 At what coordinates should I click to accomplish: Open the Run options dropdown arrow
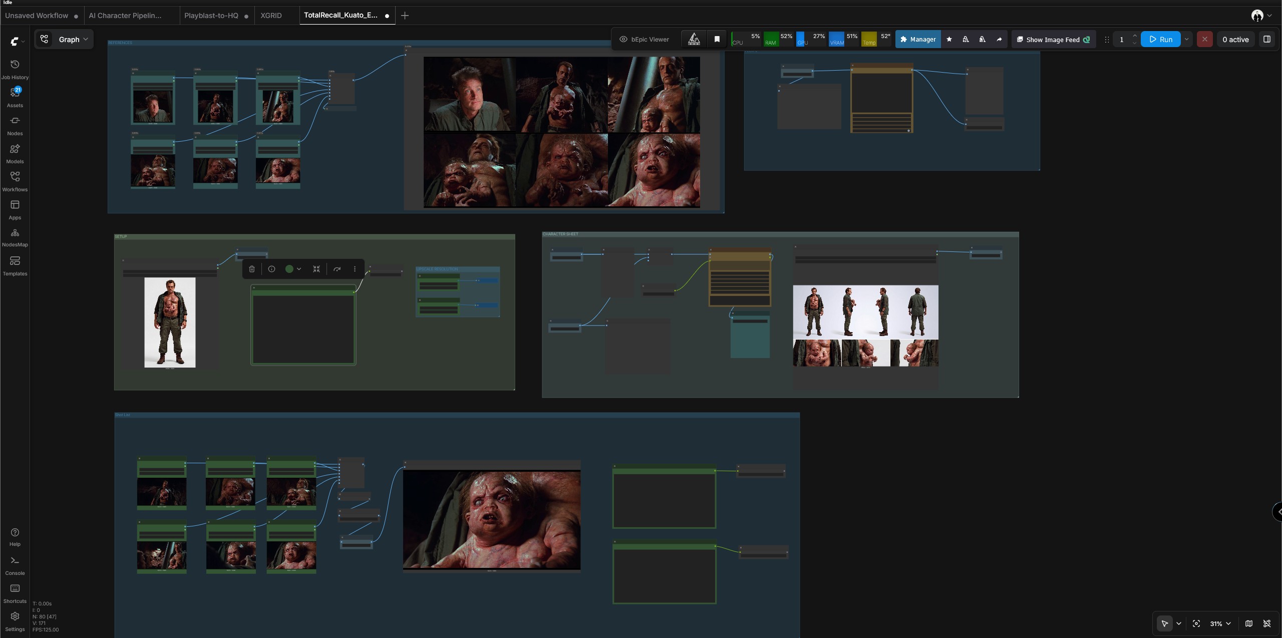[x=1186, y=40]
